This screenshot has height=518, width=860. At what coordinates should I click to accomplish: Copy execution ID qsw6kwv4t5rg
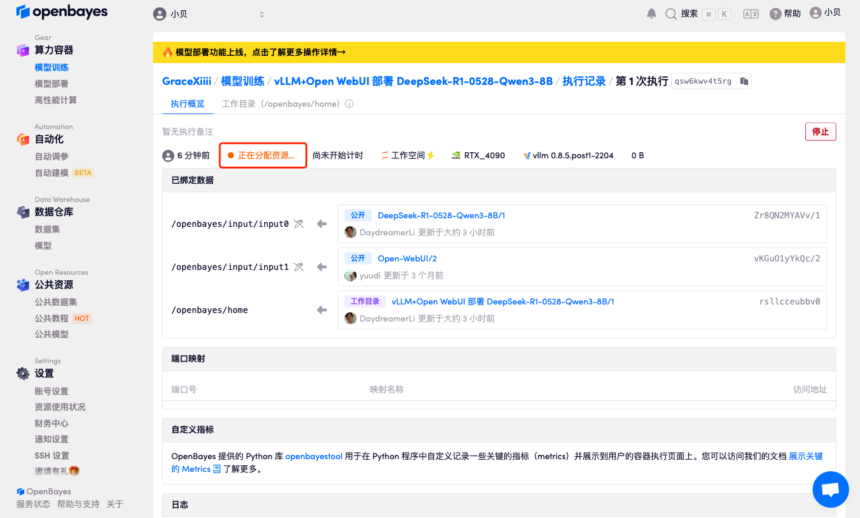pos(744,81)
